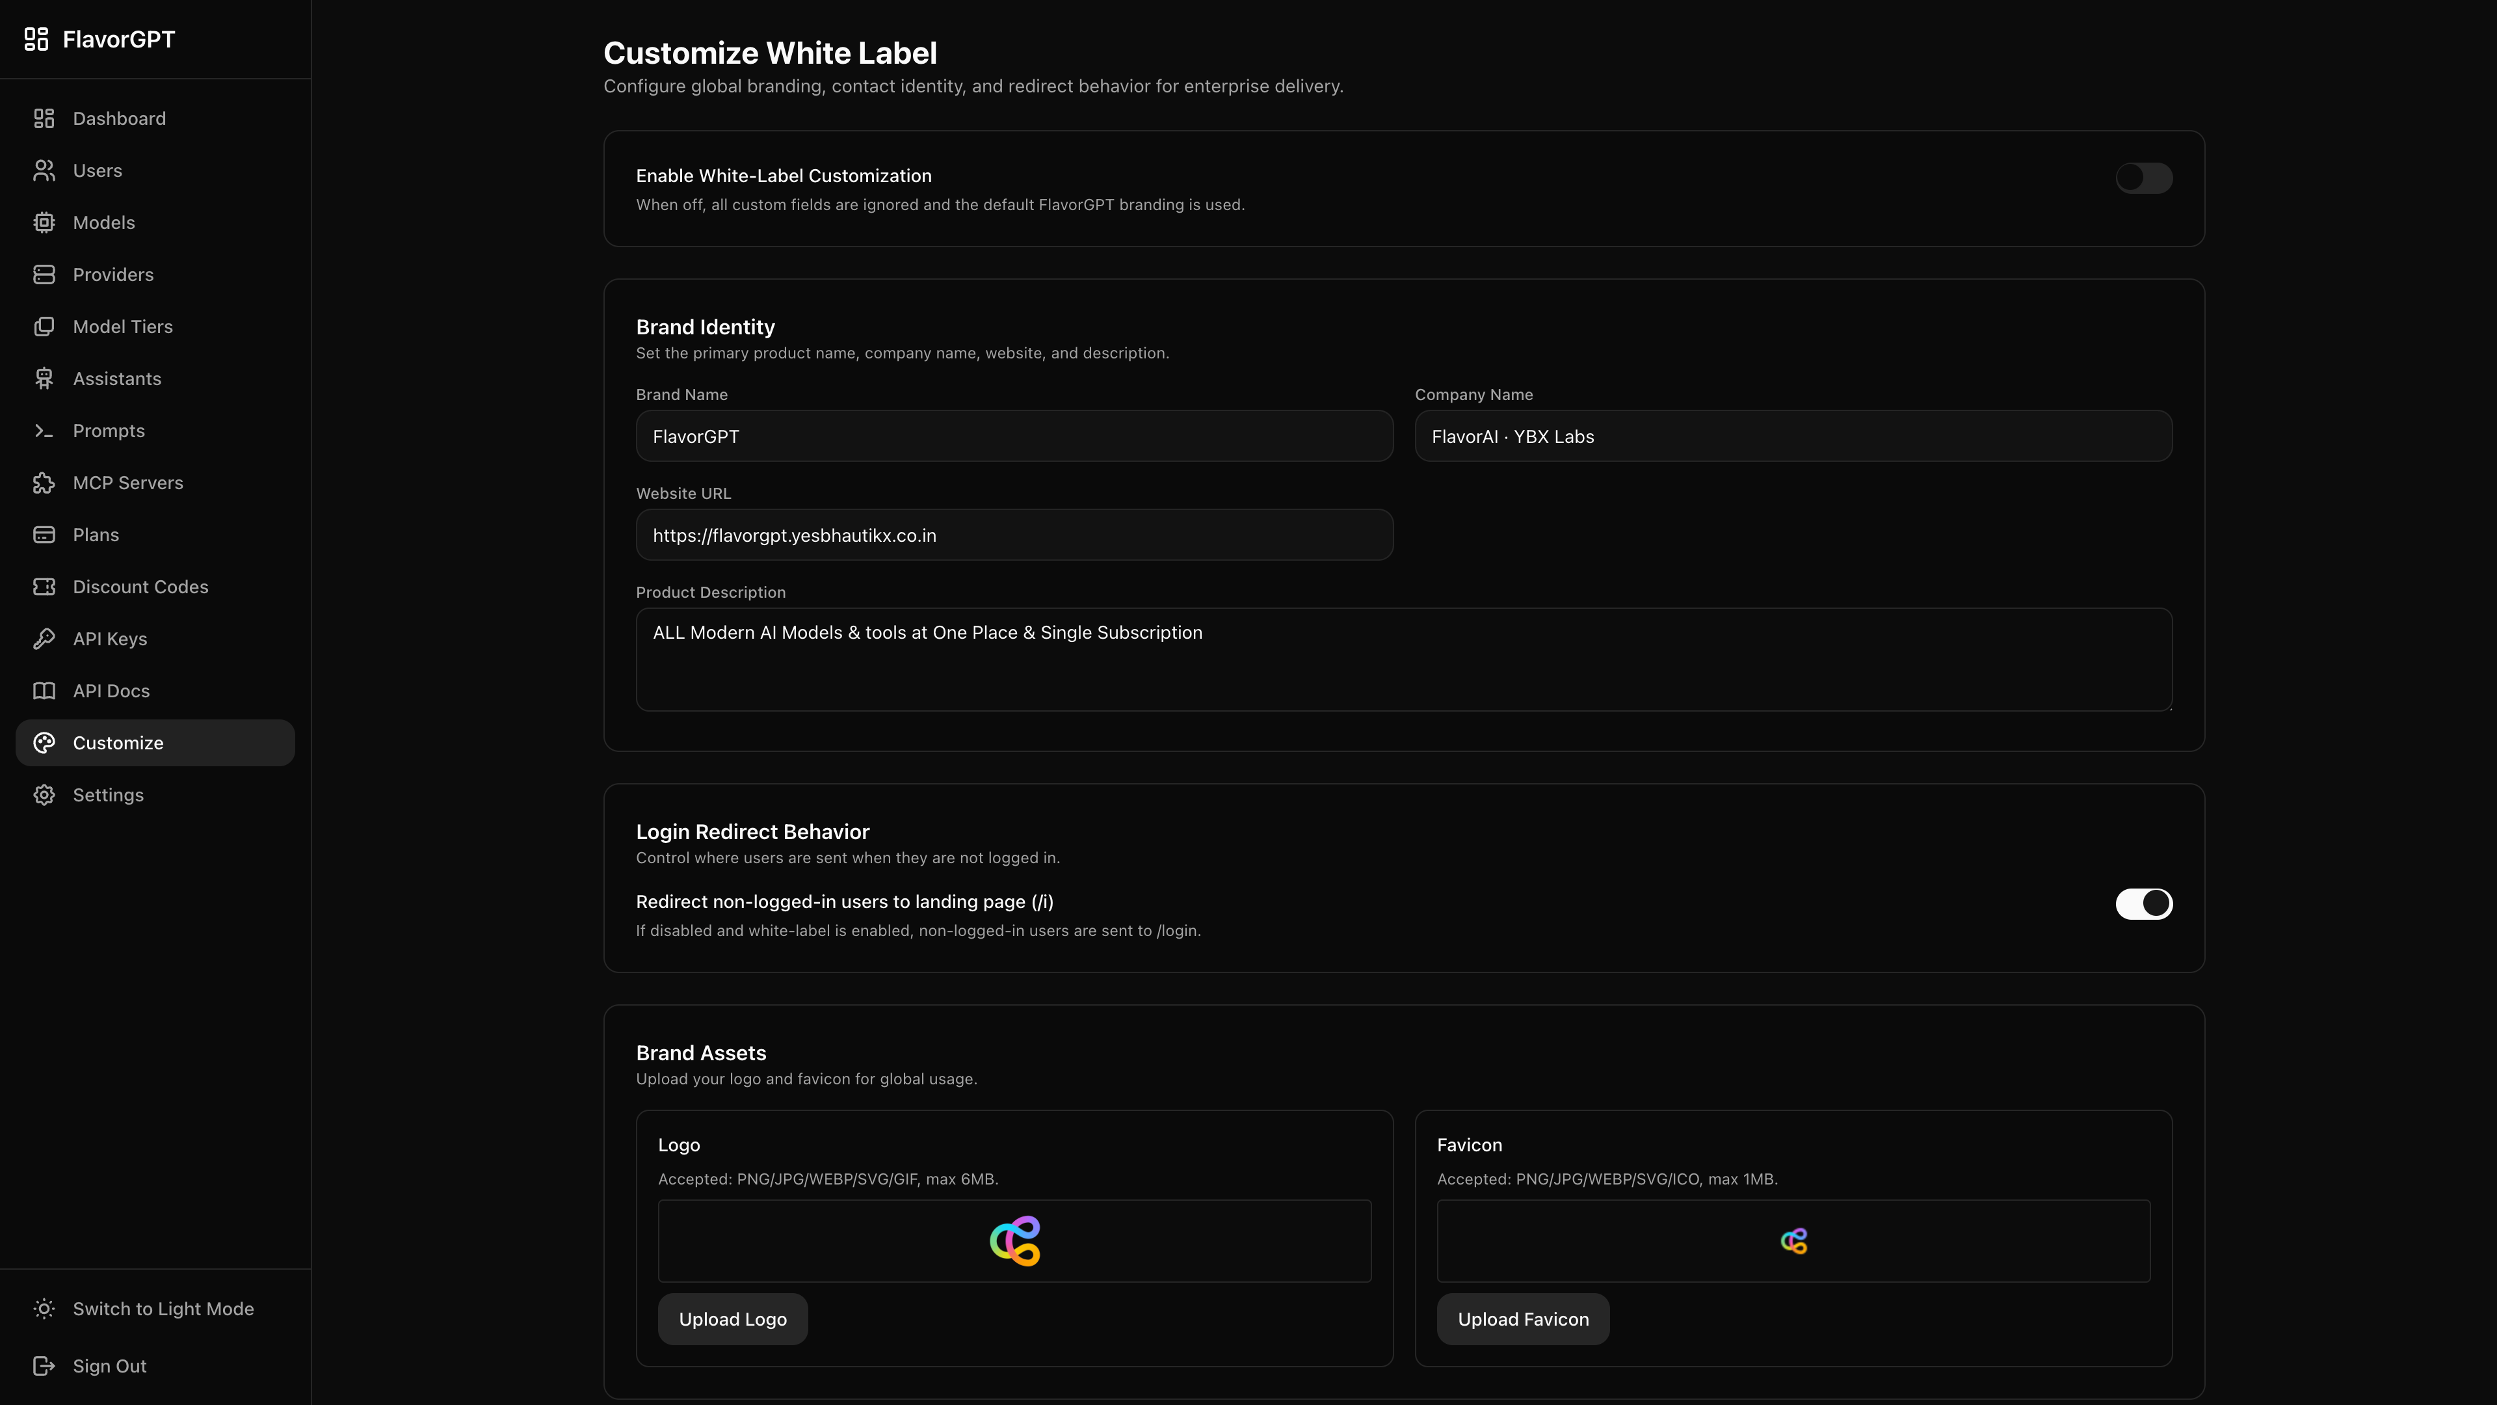Click the API Keys key icon
Image resolution: width=2497 pixels, height=1405 pixels.
[x=44, y=639]
